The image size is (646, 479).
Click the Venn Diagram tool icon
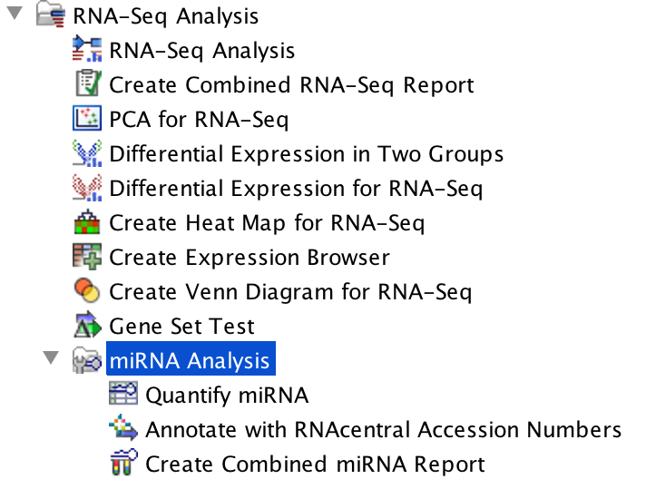pos(87,291)
